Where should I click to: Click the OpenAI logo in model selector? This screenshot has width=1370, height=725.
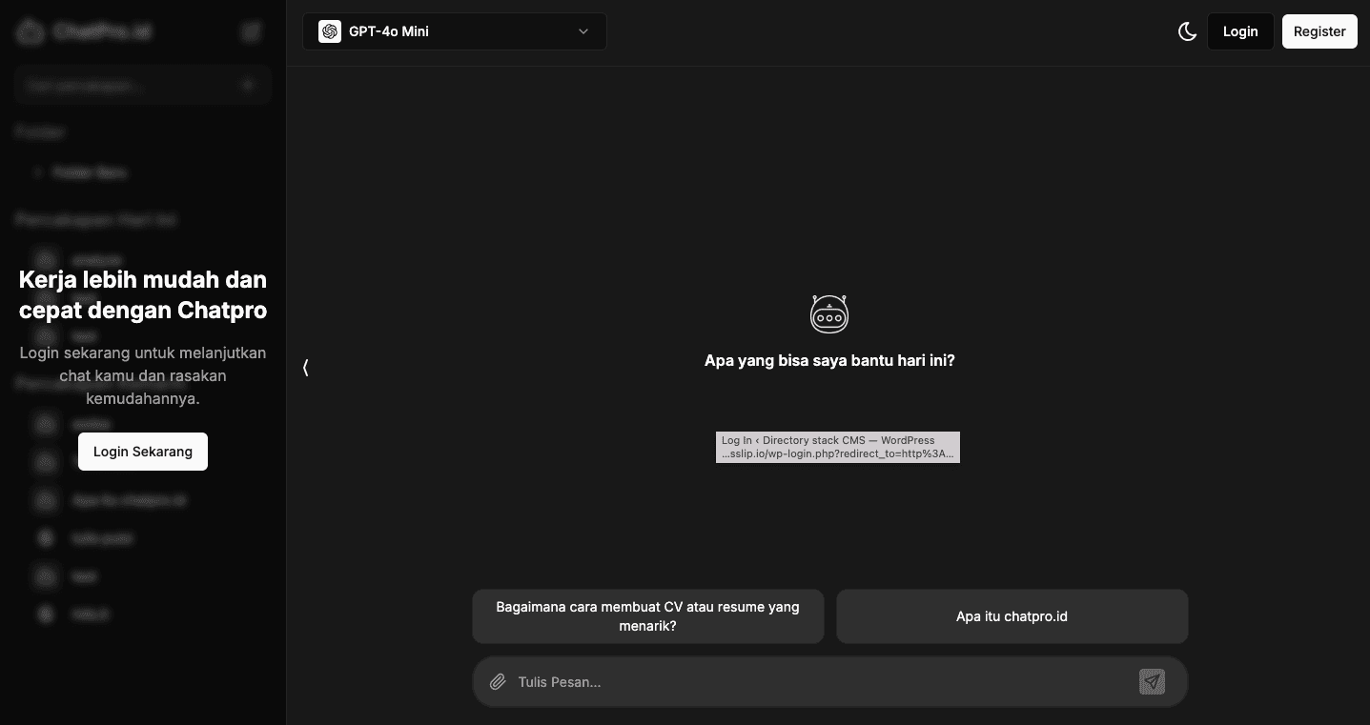(330, 31)
